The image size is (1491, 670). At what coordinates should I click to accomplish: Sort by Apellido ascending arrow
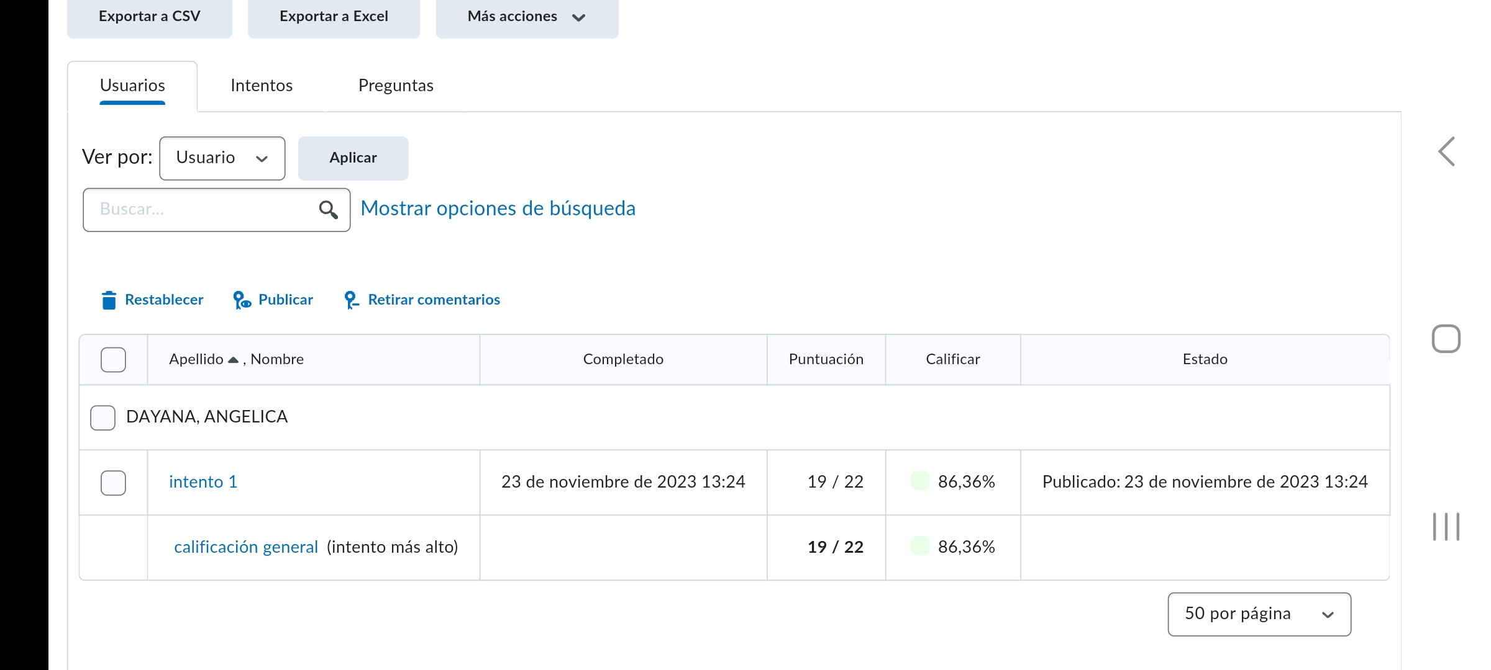[x=233, y=360]
